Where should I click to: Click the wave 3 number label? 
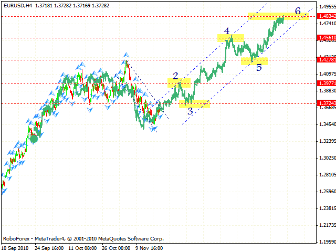(x=190, y=111)
